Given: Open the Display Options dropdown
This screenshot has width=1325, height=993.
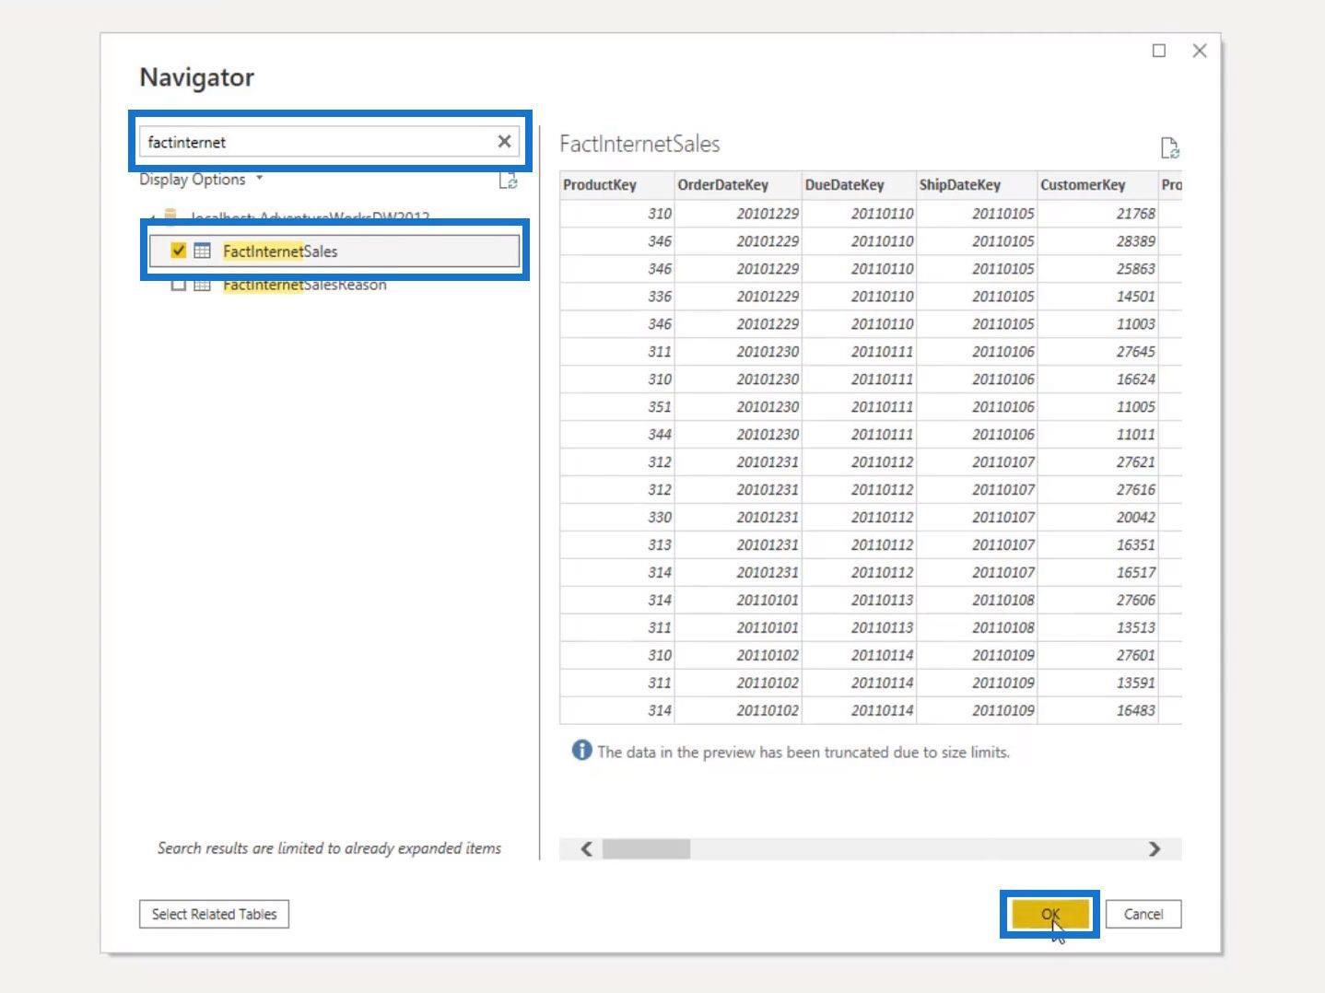Looking at the screenshot, I should 201,180.
